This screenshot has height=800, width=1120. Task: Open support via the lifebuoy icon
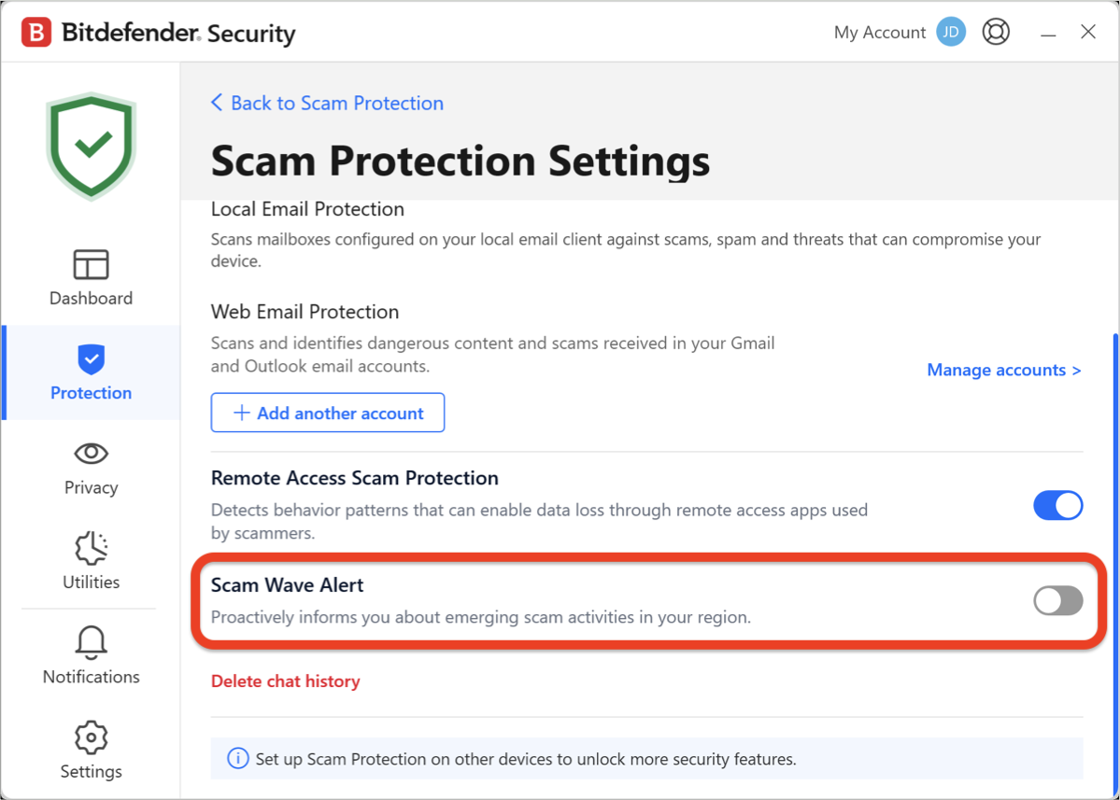coord(996,31)
